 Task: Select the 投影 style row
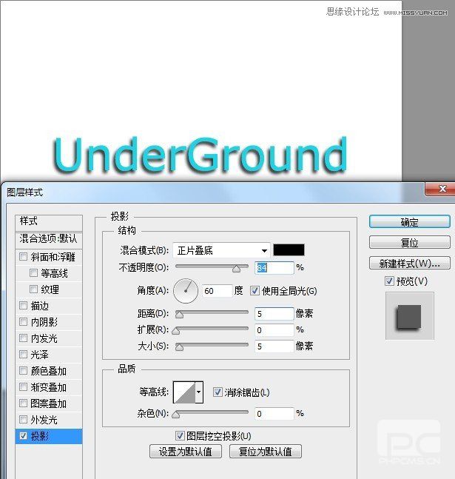pyautogui.click(x=49, y=436)
